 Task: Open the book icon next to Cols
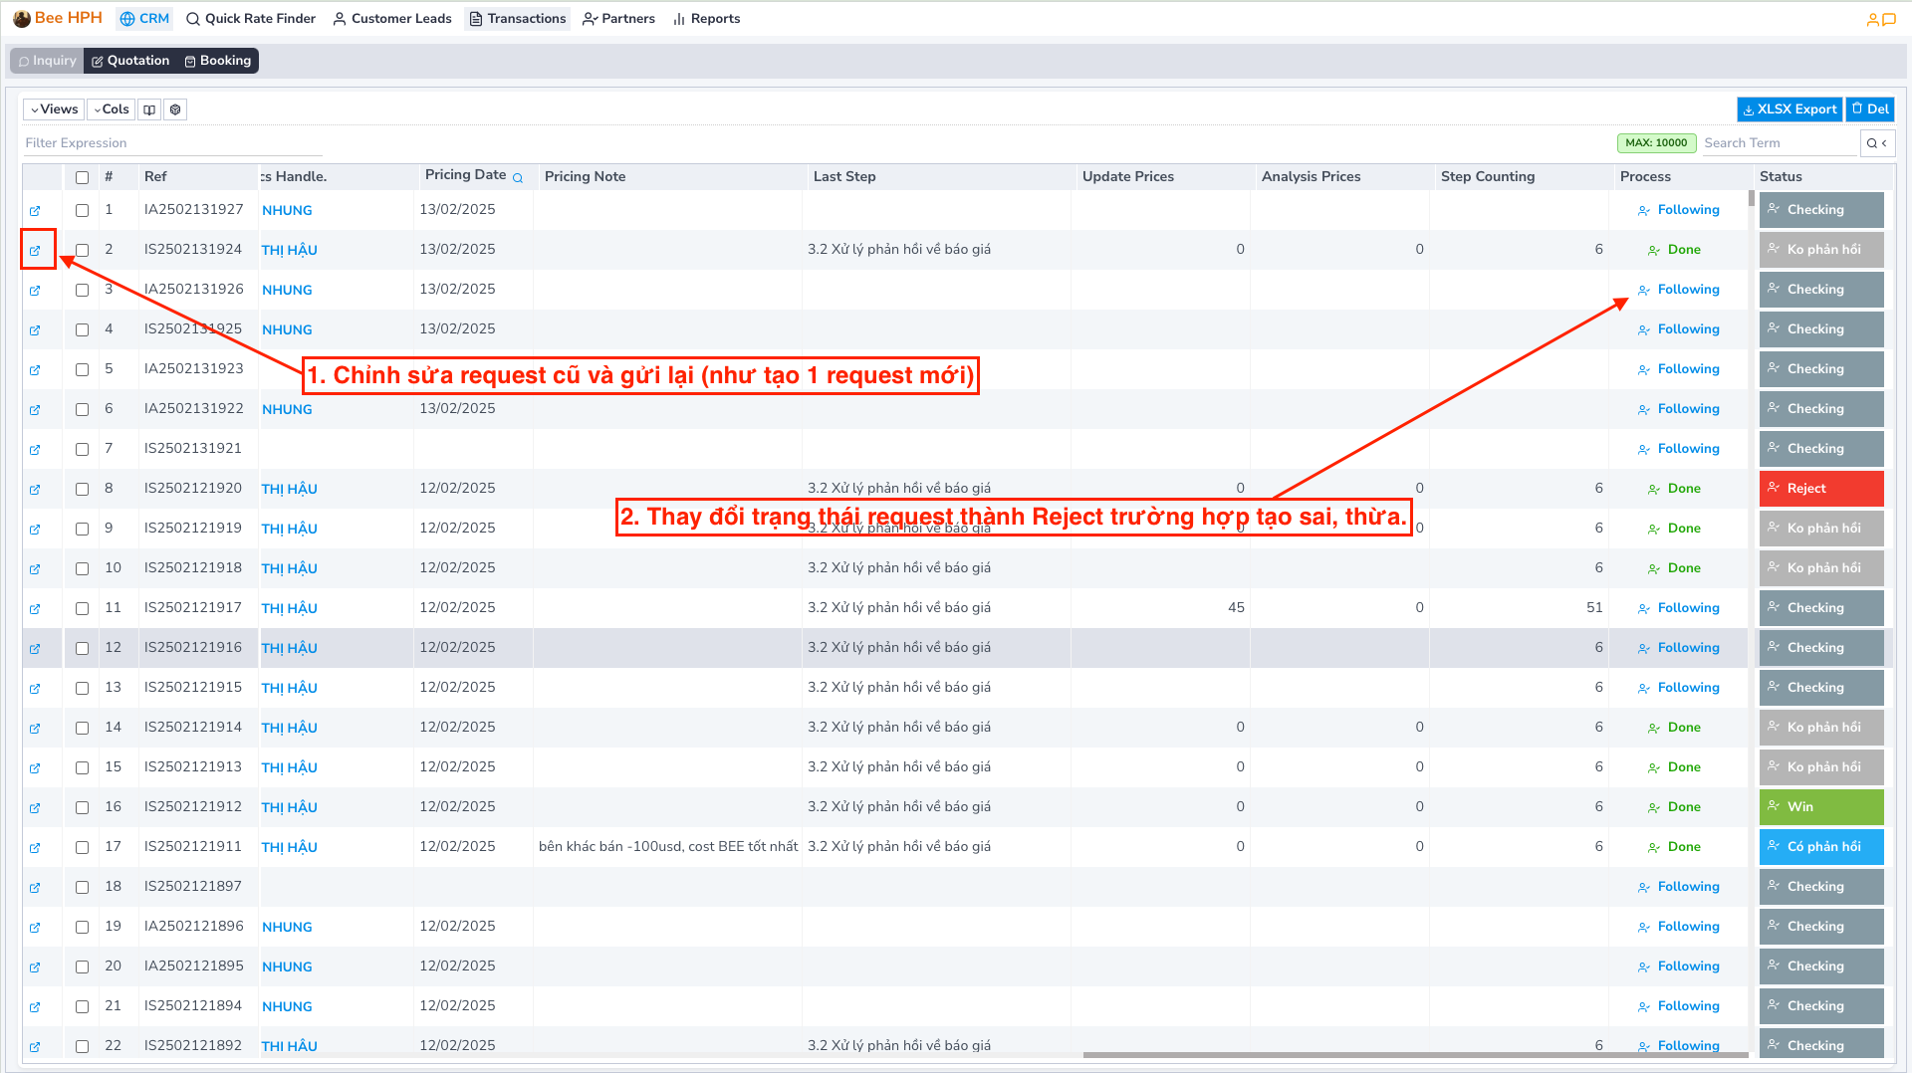[x=149, y=109]
